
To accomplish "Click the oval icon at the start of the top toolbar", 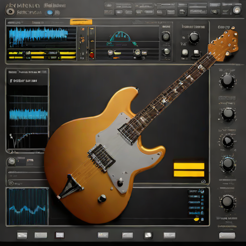I will tap(108, 5).
